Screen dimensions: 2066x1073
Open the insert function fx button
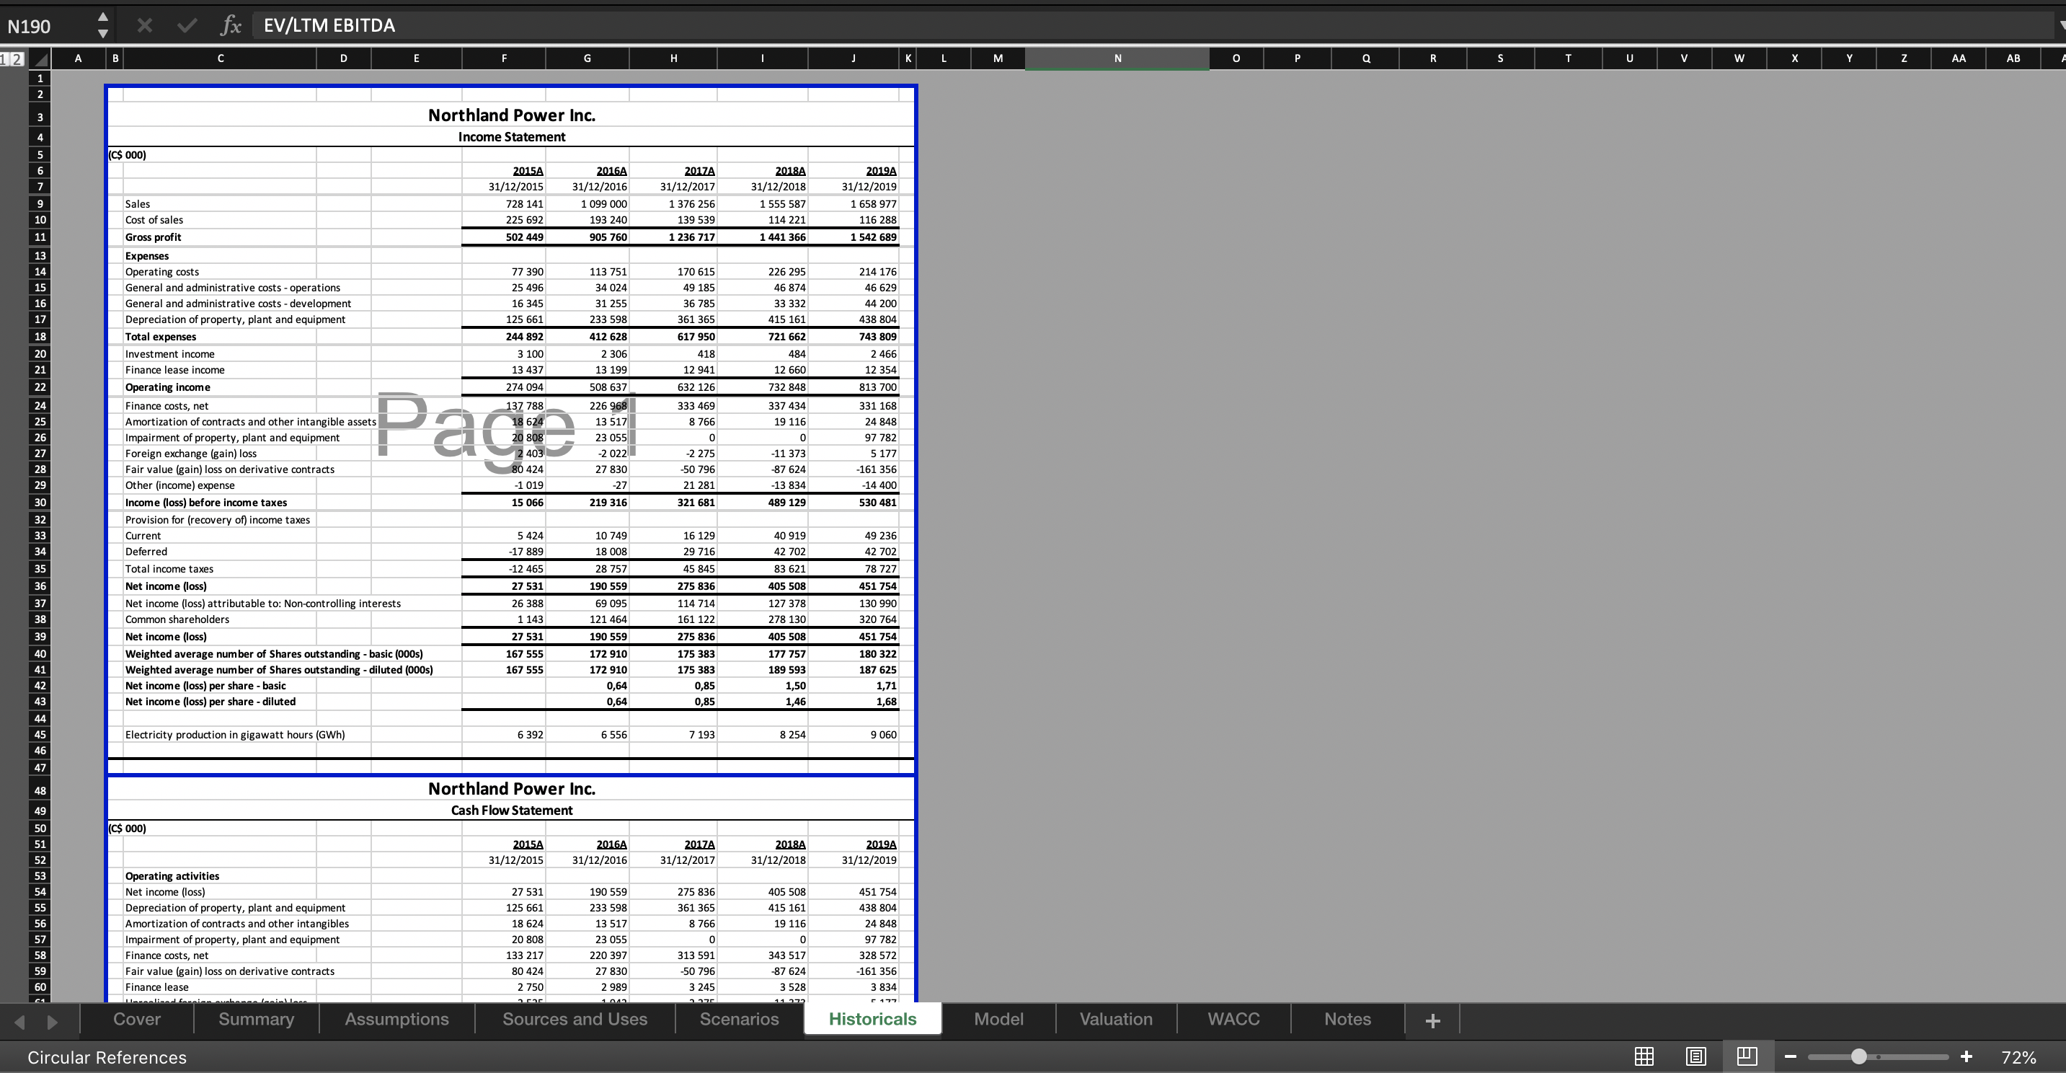pos(230,26)
